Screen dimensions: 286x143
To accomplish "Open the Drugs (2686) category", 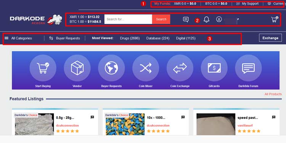I will [x=130, y=38].
